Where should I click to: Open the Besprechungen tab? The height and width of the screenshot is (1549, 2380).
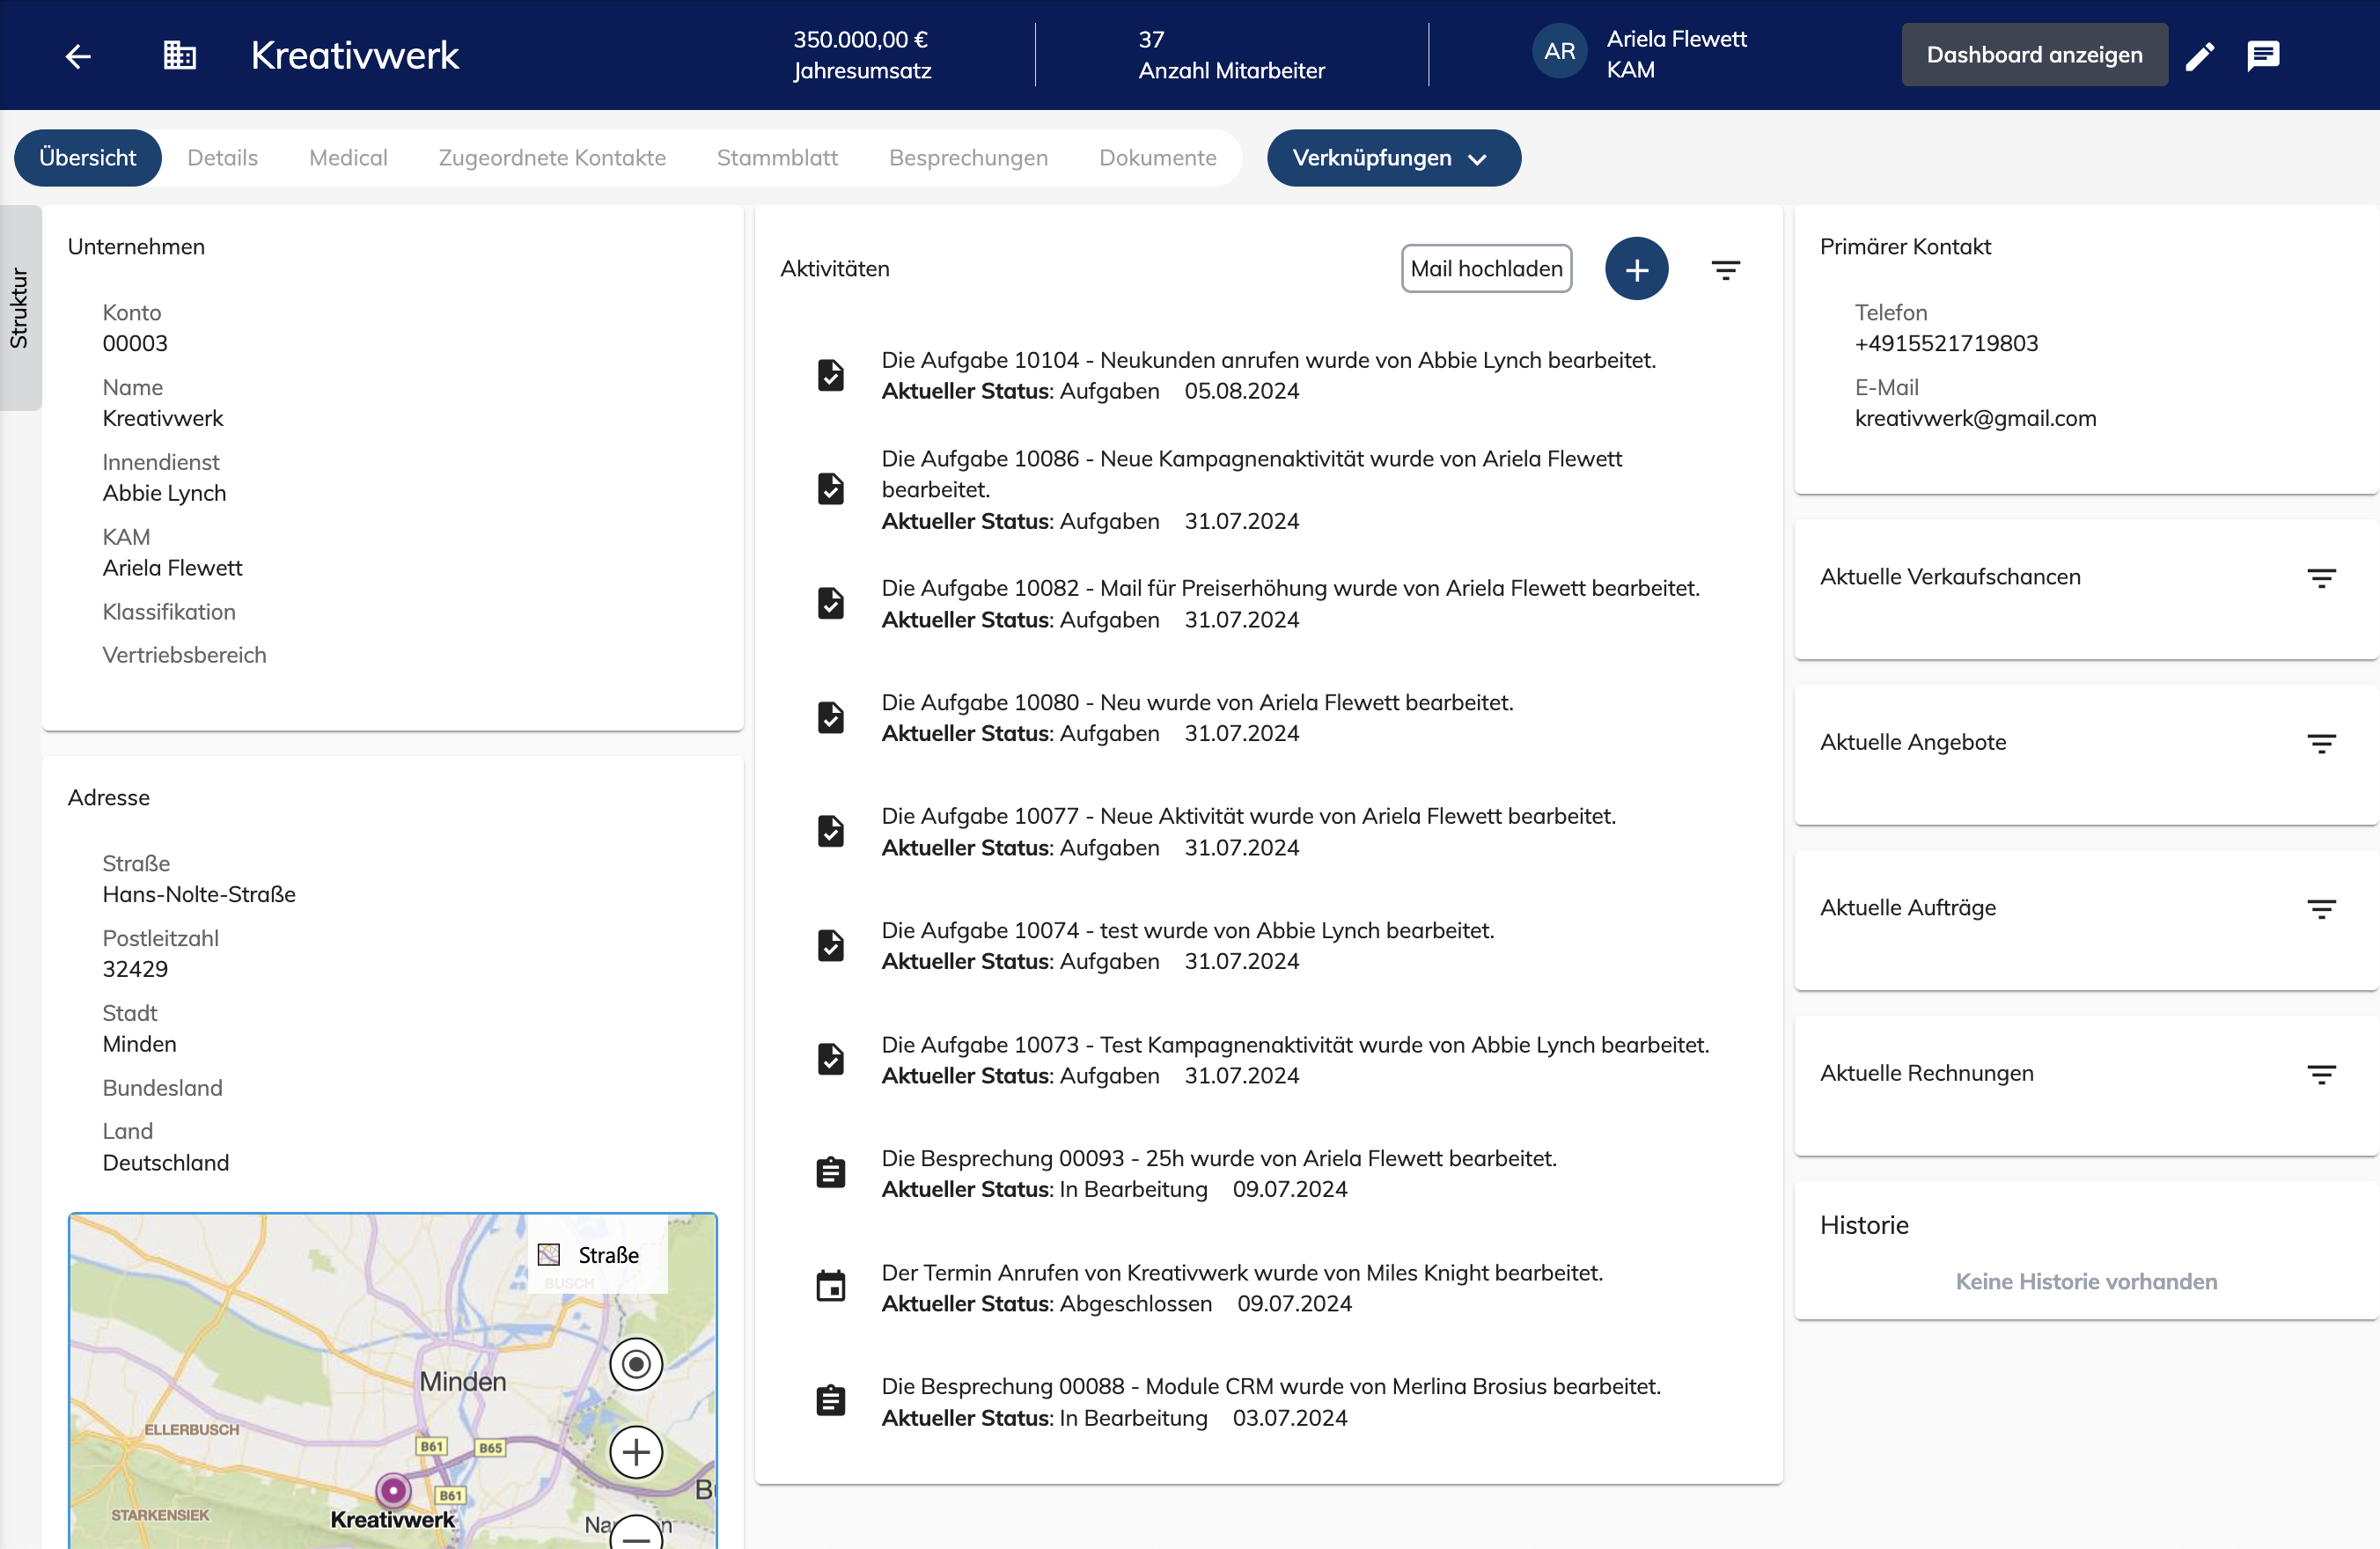(x=968, y=158)
